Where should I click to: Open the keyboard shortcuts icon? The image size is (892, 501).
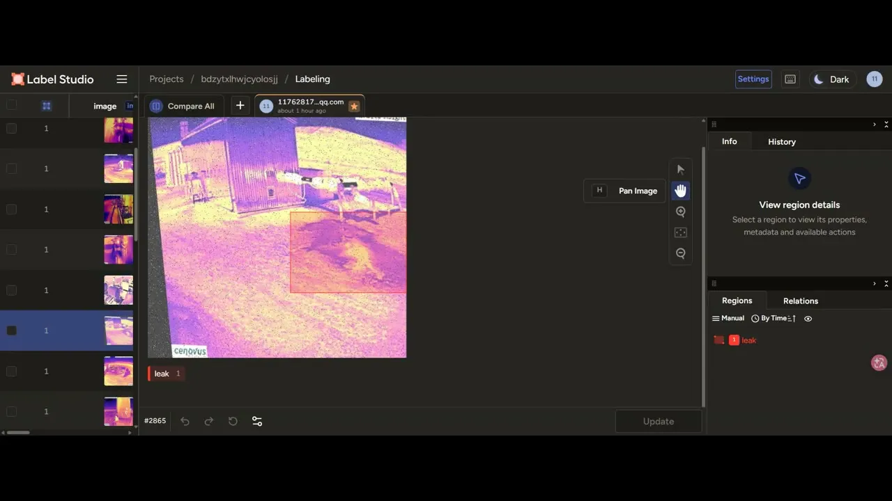pyautogui.click(x=790, y=79)
